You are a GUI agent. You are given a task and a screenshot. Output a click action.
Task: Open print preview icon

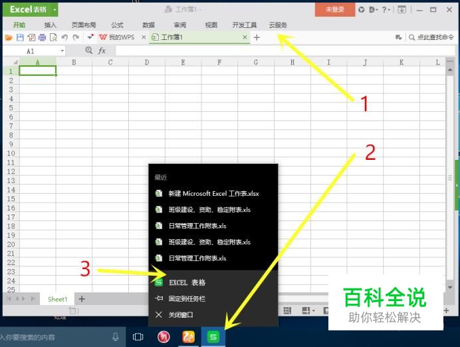point(53,37)
